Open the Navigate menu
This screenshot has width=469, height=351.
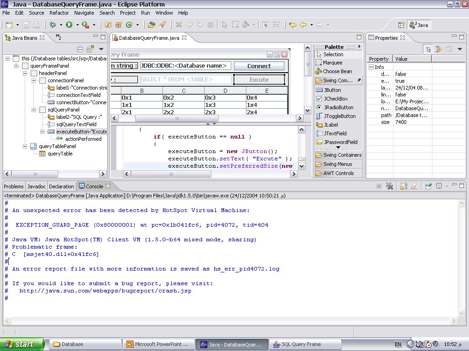click(84, 13)
